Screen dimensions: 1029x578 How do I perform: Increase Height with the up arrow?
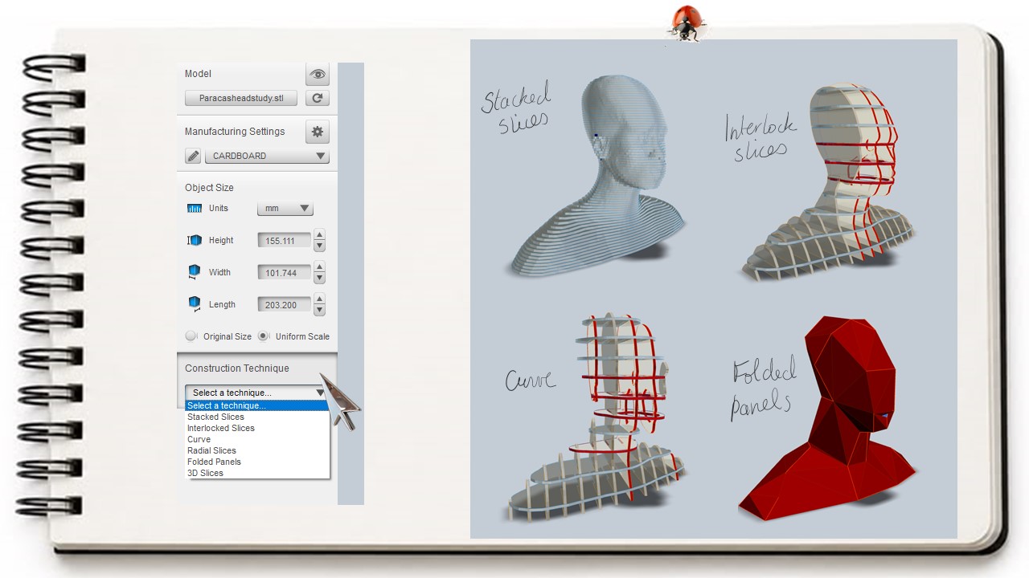click(319, 235)
